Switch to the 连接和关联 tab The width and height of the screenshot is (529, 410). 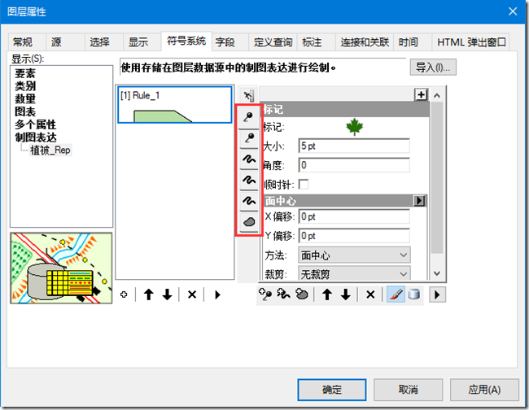coord(365,42)
